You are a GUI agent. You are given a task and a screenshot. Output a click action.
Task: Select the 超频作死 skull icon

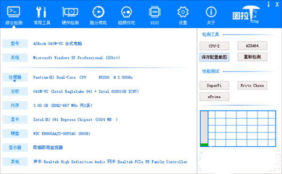point(126,12)
